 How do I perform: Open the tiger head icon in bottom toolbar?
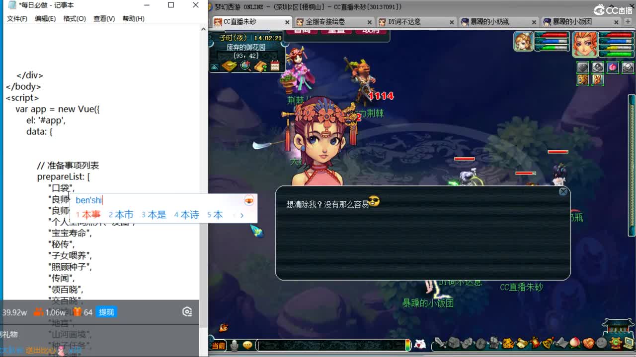coord(508,343)
